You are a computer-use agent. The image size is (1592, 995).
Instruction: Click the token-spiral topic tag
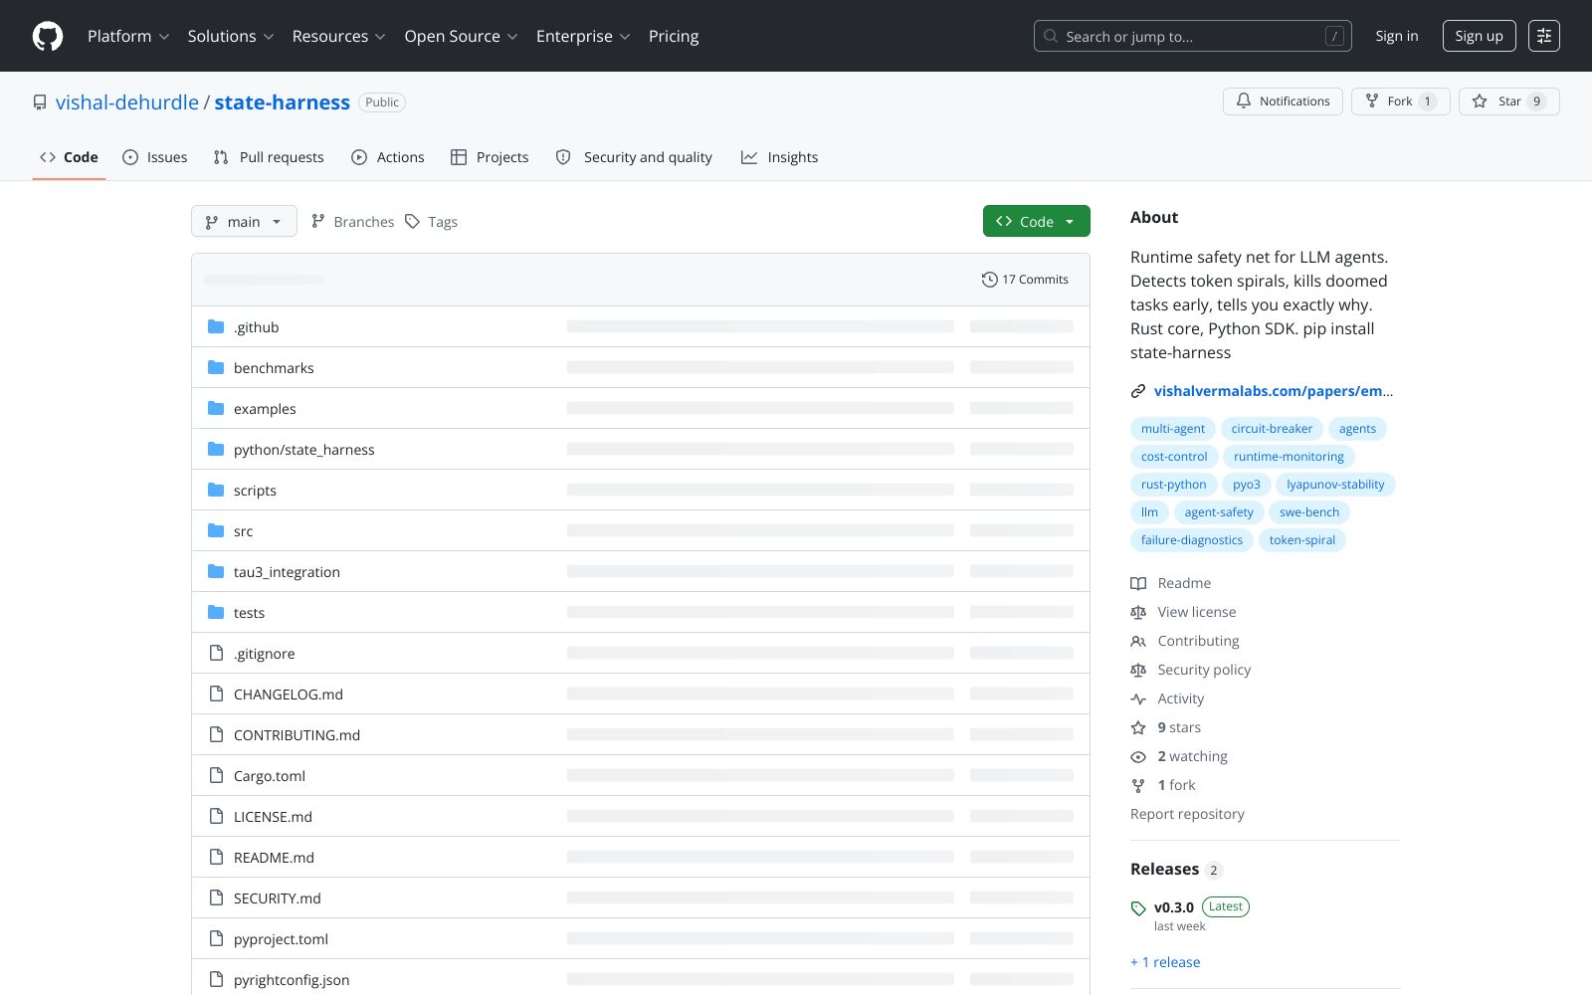click(x=1302, y=540)
